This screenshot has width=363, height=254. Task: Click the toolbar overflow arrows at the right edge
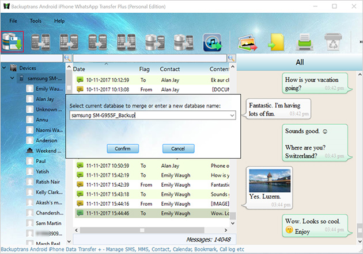[361, 42]
